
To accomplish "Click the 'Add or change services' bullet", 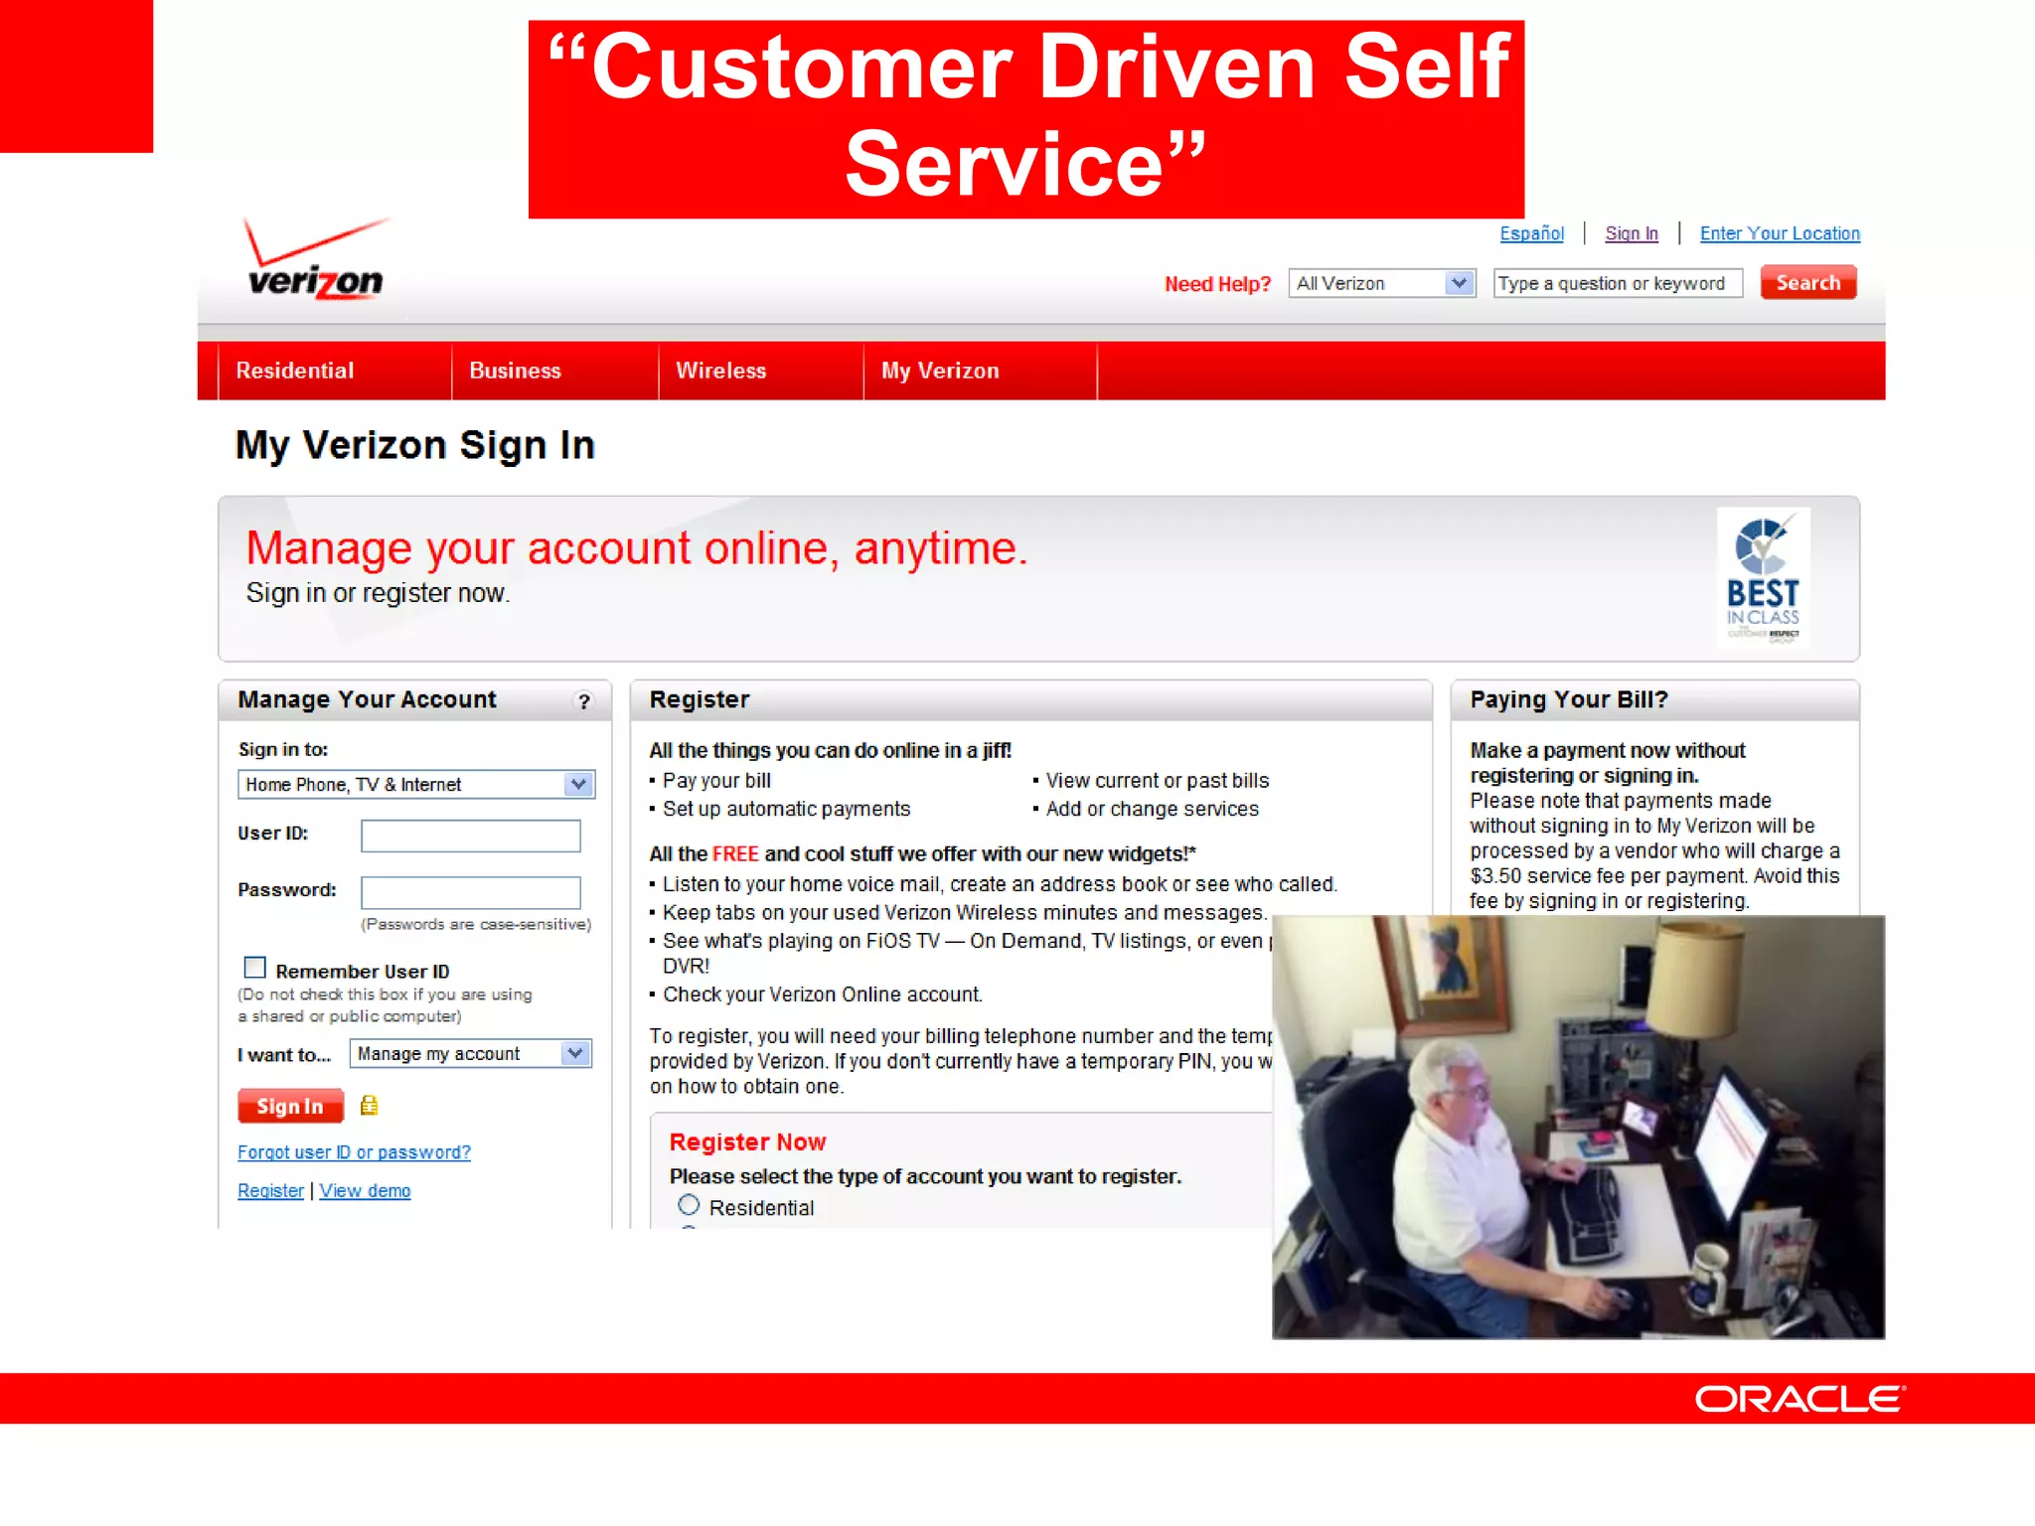I will (1152, 809).
